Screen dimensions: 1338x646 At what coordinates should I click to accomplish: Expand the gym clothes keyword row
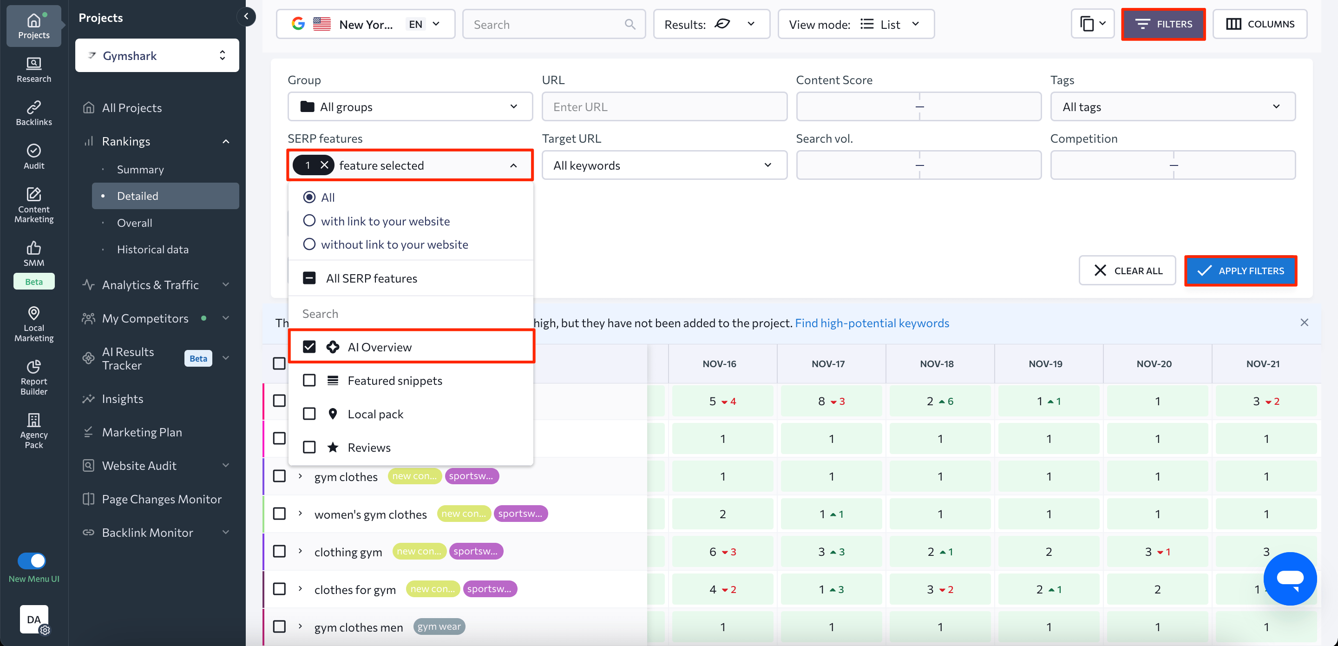coord(300,476)
